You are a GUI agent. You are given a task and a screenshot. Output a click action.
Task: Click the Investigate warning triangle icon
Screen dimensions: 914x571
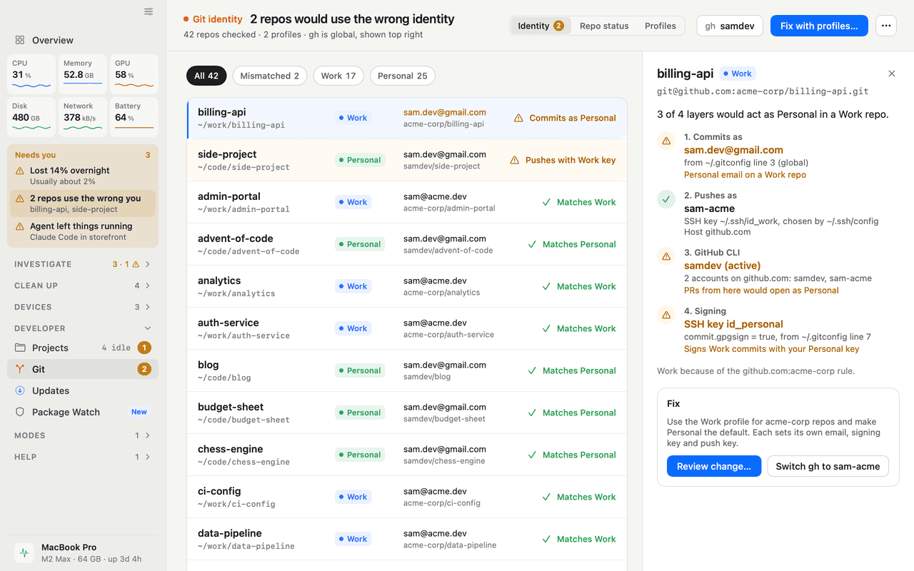point(136,264)
